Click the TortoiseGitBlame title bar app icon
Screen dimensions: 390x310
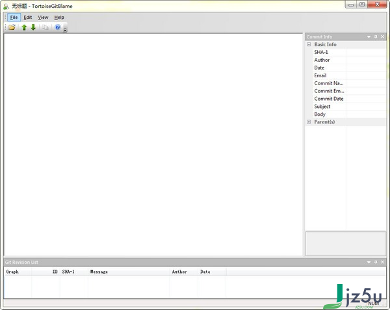[x=6, y=6]
